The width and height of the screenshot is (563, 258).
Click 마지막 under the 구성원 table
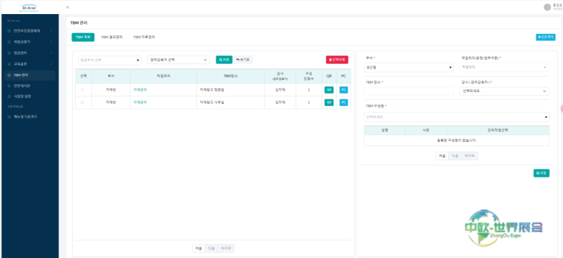pyautogui.click(x=469, y=156)
